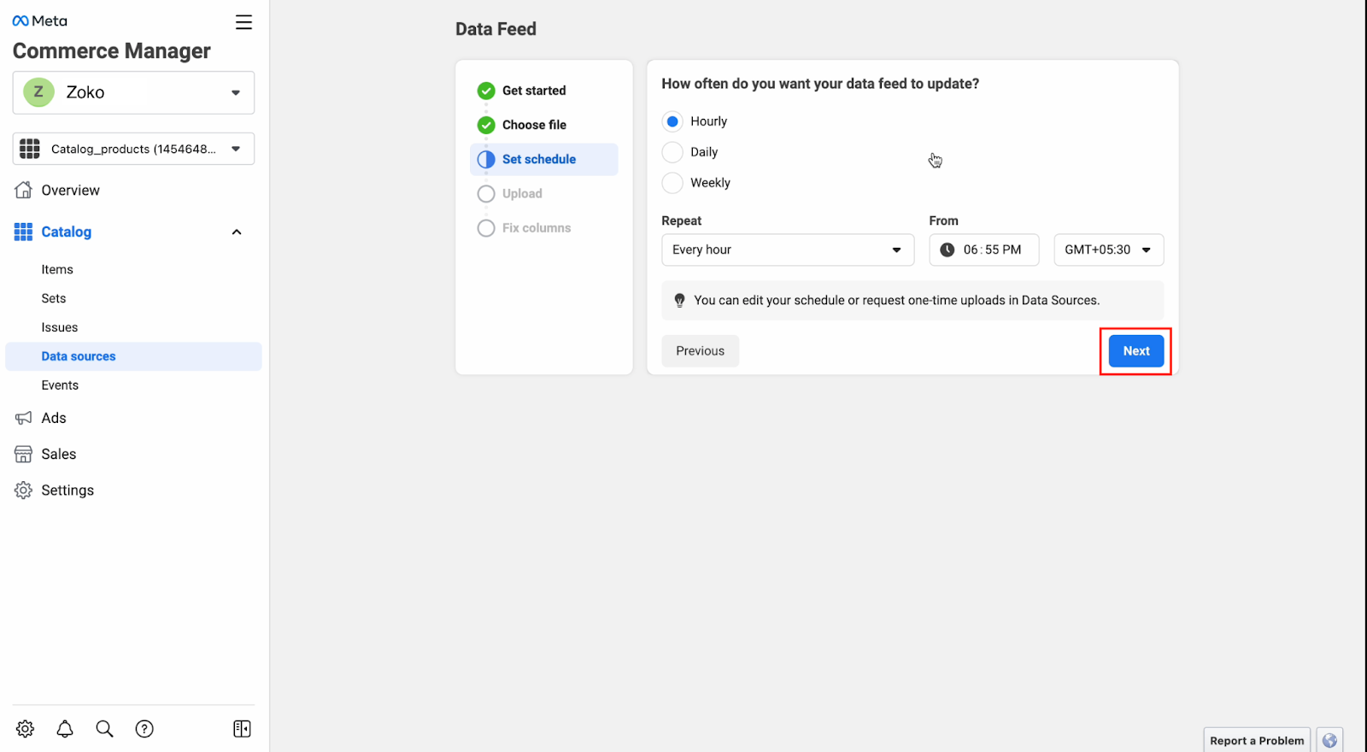The width and height of the screenshot is (1367, 752).
Task: Open the help question mark icon
Action: click(x=144, y=729)
